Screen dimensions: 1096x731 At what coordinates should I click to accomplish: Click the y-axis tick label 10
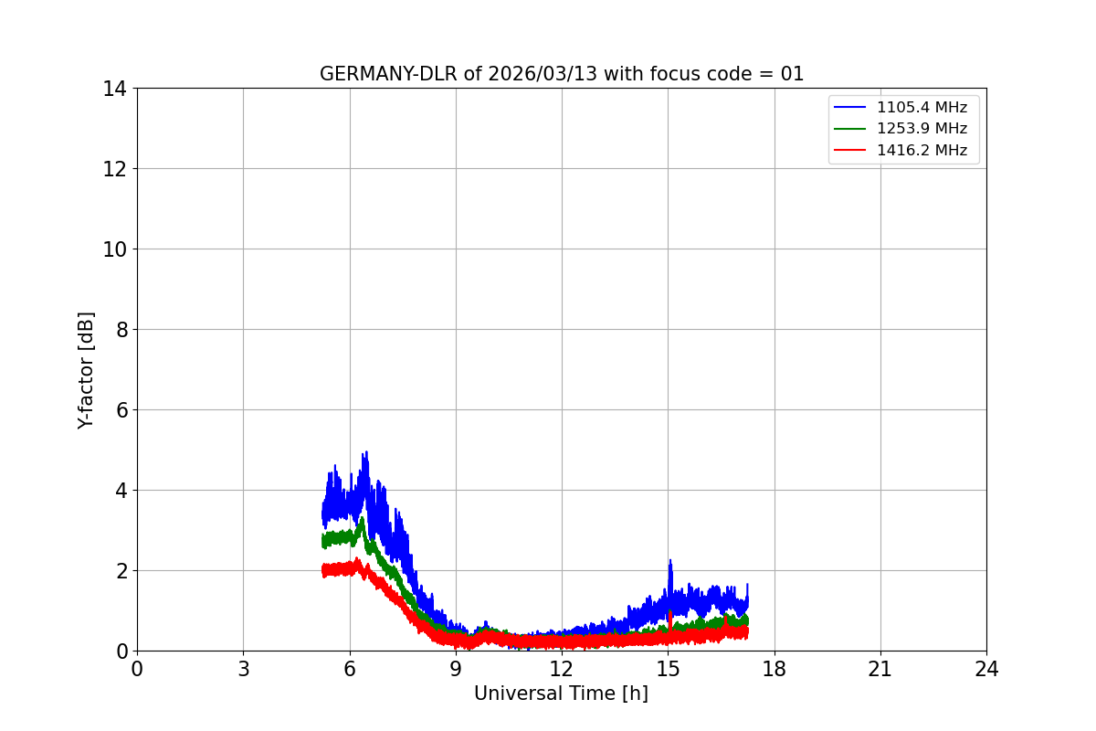coord(114,249)
